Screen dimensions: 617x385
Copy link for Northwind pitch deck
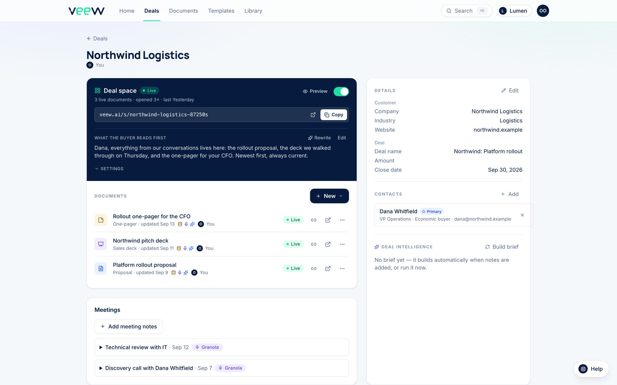click(x=314, y=244)
